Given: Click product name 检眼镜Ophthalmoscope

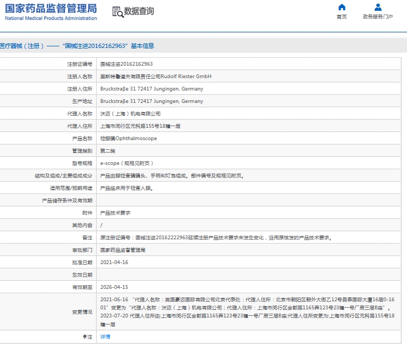Looking at the screenshot, I should tap(128, 139).
